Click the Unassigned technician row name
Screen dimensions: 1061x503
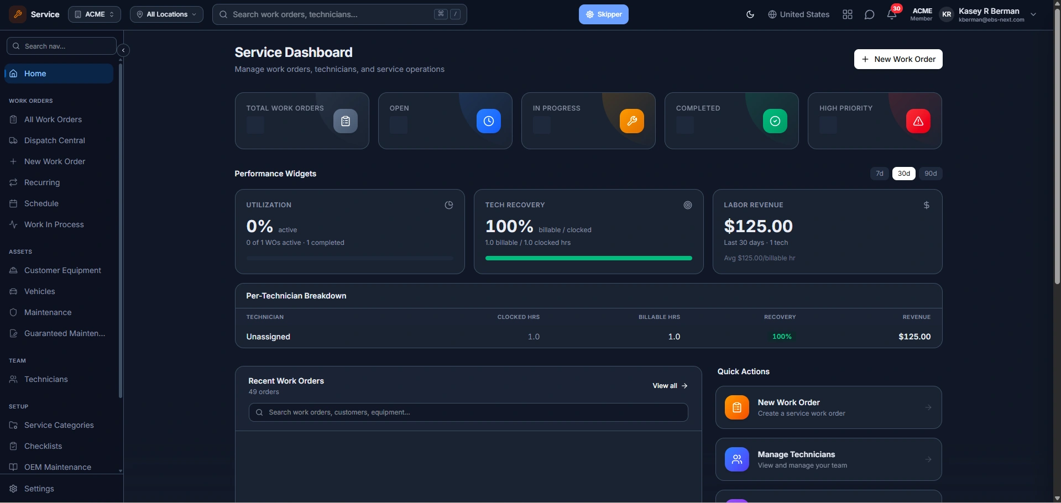[x=268, y=337]
